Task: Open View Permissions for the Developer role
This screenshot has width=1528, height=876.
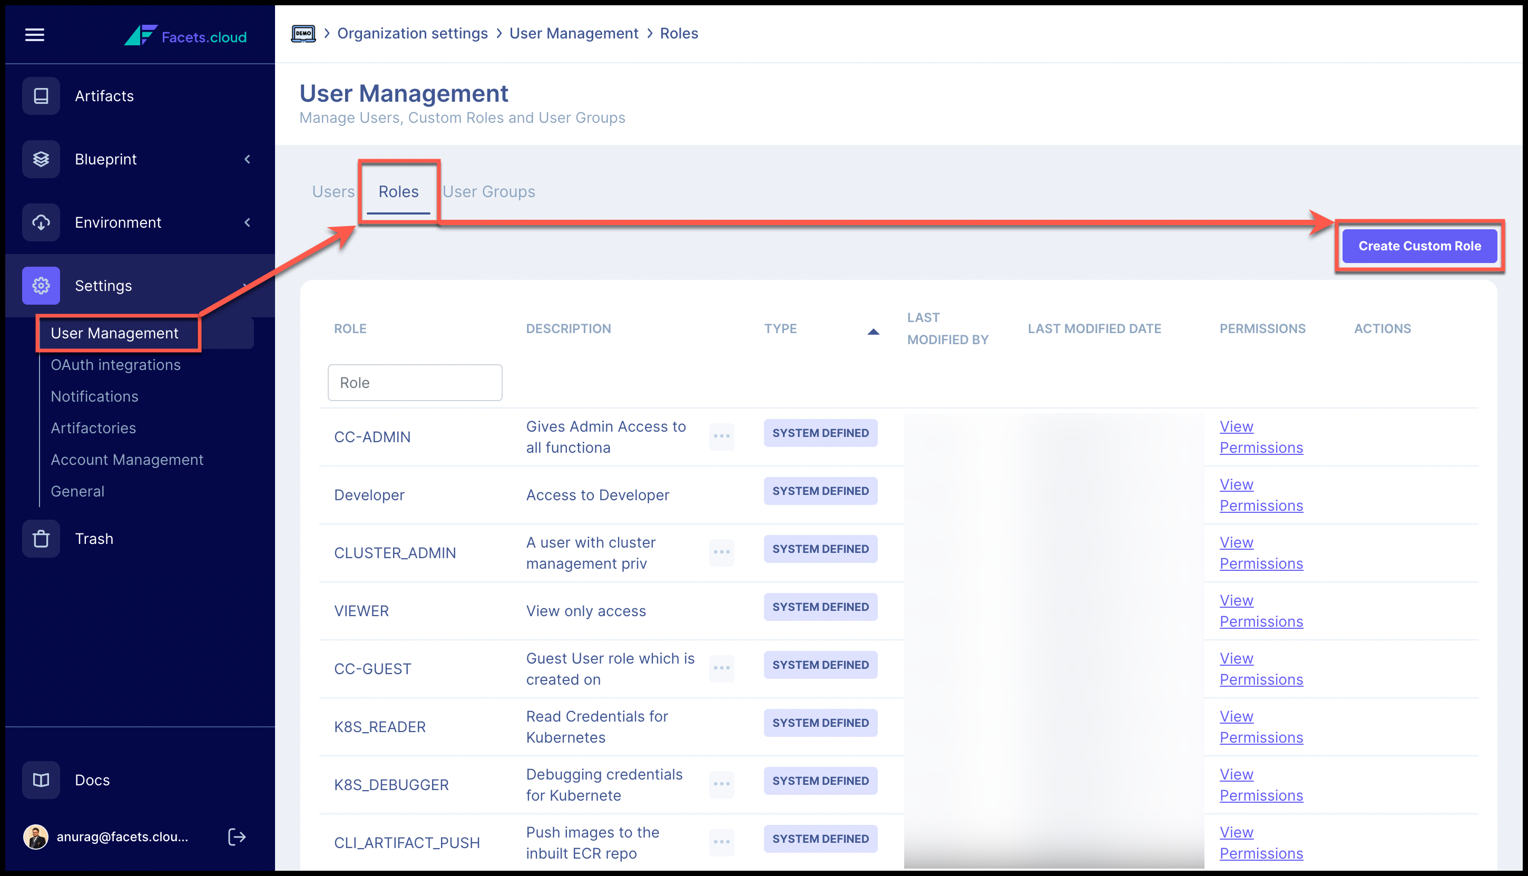Action: (x=1260, y=494)
